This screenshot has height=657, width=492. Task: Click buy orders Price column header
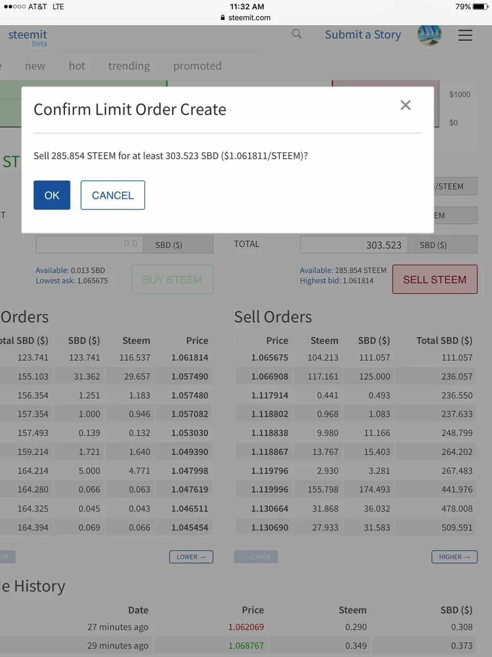(x=197, y=340)
